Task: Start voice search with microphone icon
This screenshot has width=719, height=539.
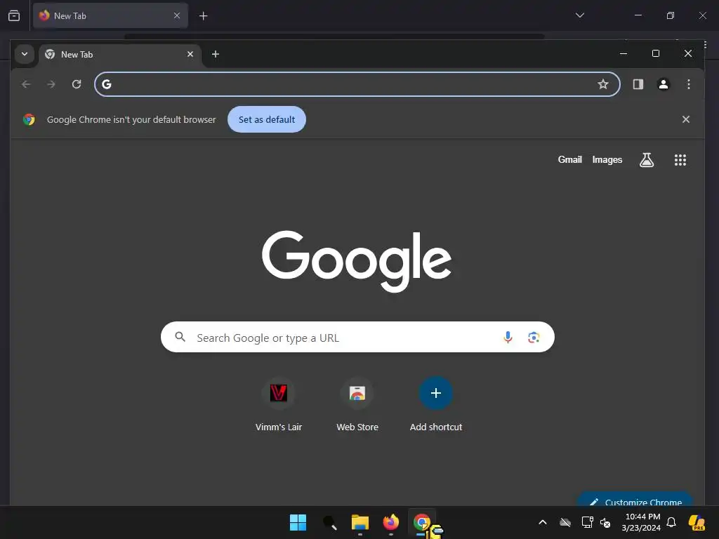Action: tap(508, 338)
